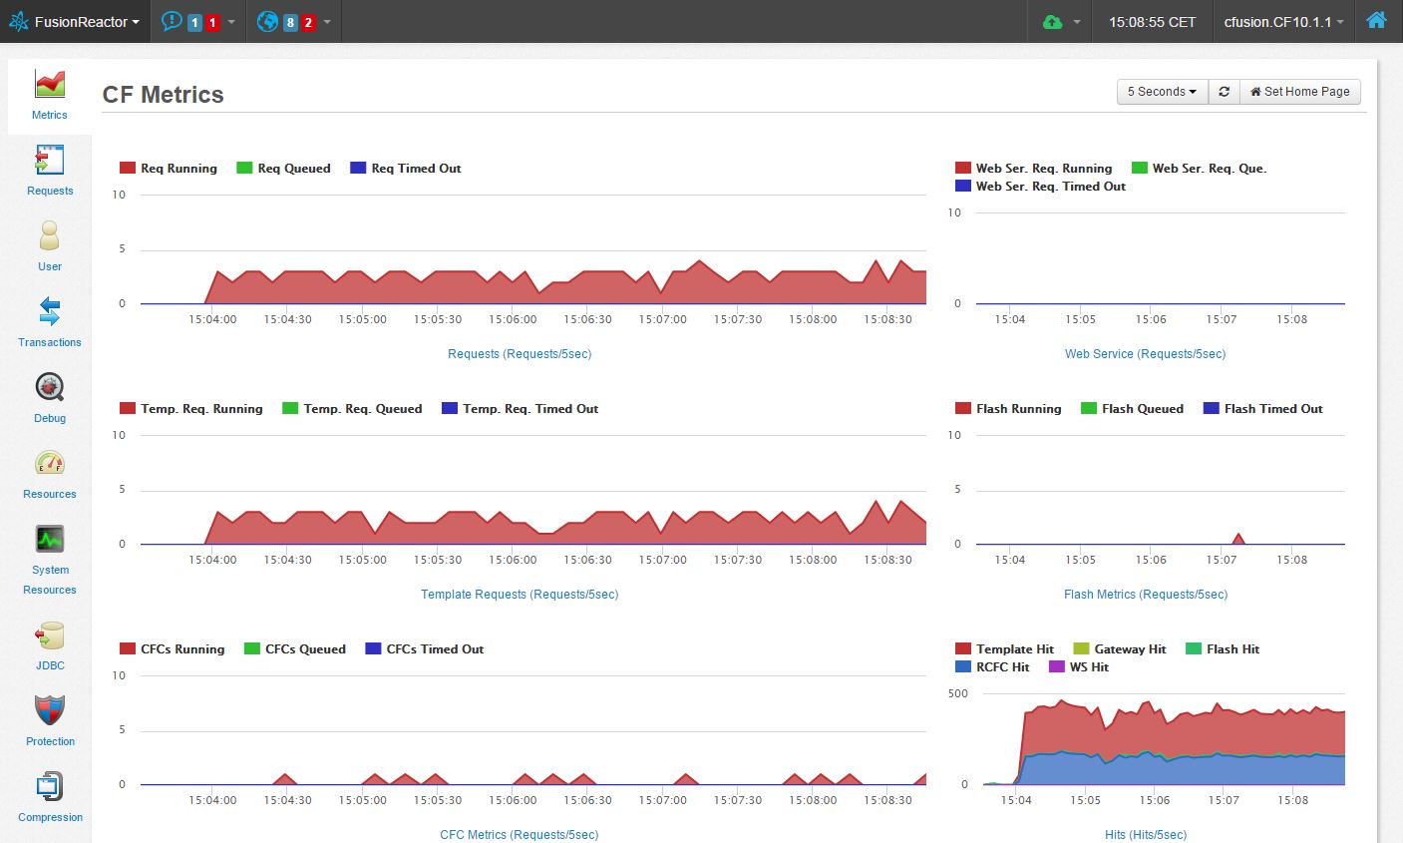Viewport: 1403px width, 843px height.
Task: Click the Template Hit red color swatch
Action: [x=963, y=649]
